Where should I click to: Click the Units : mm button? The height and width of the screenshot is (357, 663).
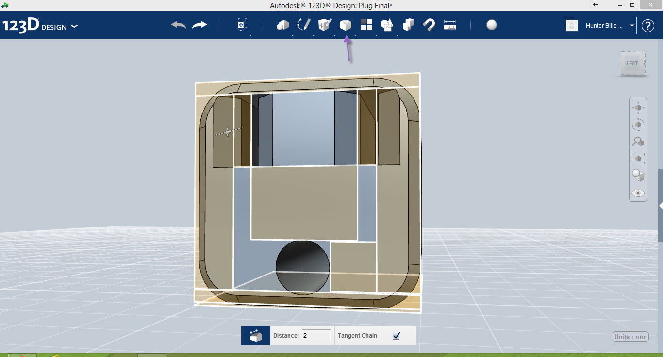(x=631, y=337)
